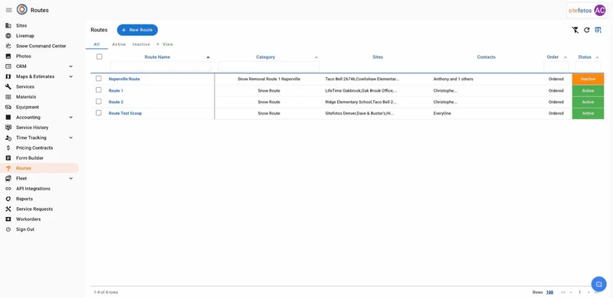Click the Routes signpost icon
This screenshot has width=613, height=298.
point(8,168)
